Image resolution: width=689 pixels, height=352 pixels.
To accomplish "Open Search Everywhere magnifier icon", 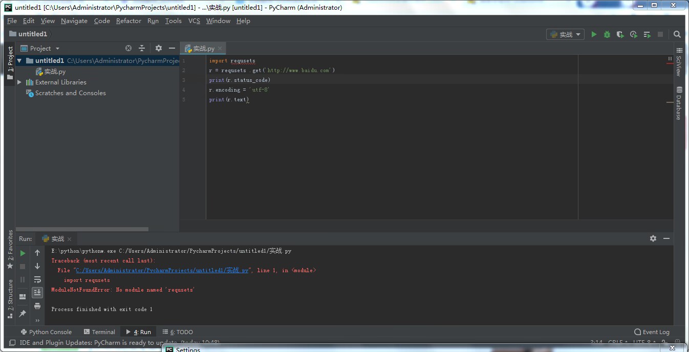I will [677, 34].
